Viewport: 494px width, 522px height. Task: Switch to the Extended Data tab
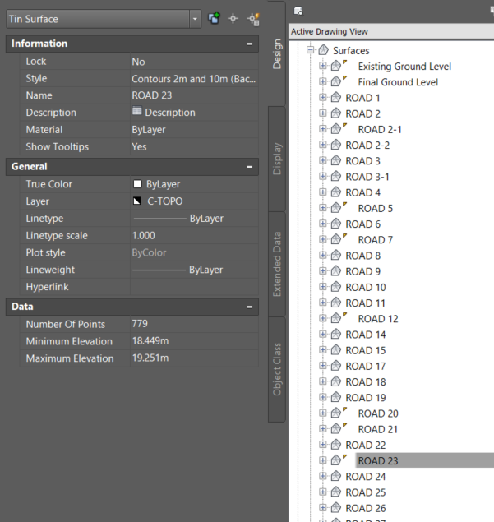277,264
